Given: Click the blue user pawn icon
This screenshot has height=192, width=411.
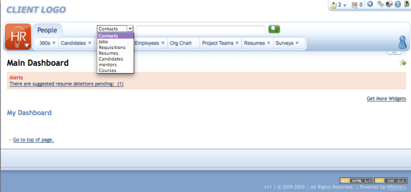Looking at the screenshot, I should [402, 42].
